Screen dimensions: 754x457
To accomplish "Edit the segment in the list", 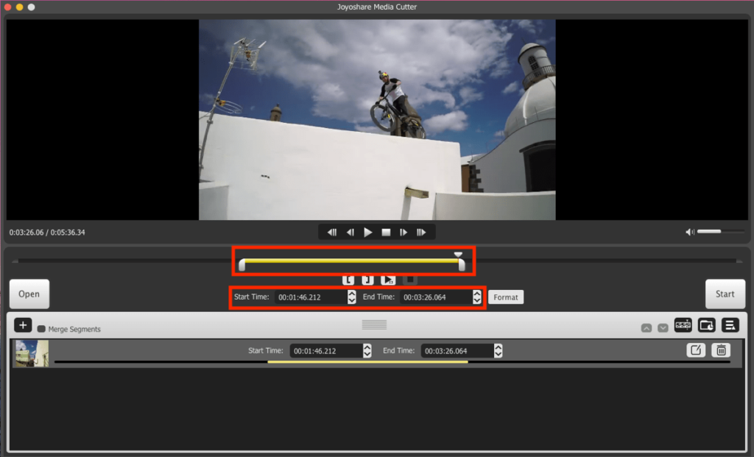I will [x=695, y=350].
